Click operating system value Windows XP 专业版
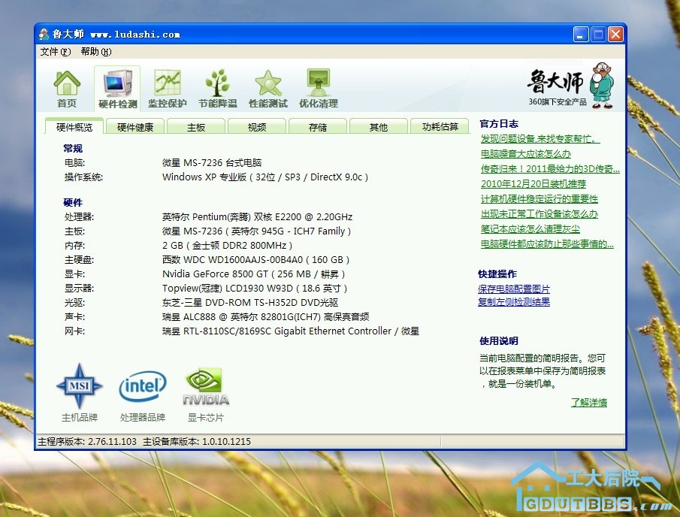Viewport: 680px width, 517px height. tap(265, 177)
